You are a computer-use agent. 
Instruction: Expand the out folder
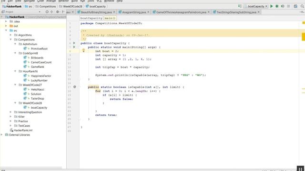click(6, 26)
